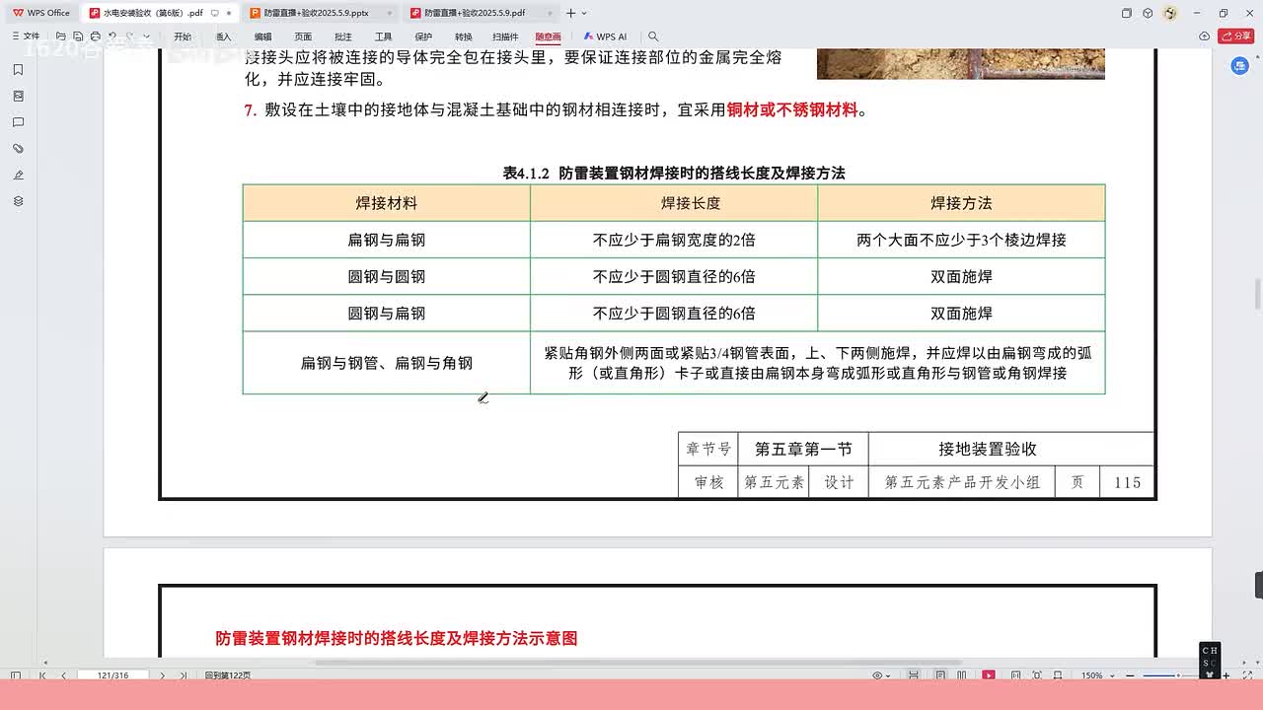
Task: Click the zoom out minus button
Action: (x=1130, y=675)
